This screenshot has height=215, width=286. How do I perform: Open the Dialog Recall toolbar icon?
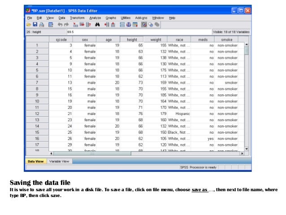(50, 25)
